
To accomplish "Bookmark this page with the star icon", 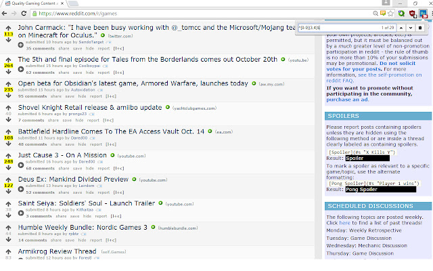I will (390, 14).
